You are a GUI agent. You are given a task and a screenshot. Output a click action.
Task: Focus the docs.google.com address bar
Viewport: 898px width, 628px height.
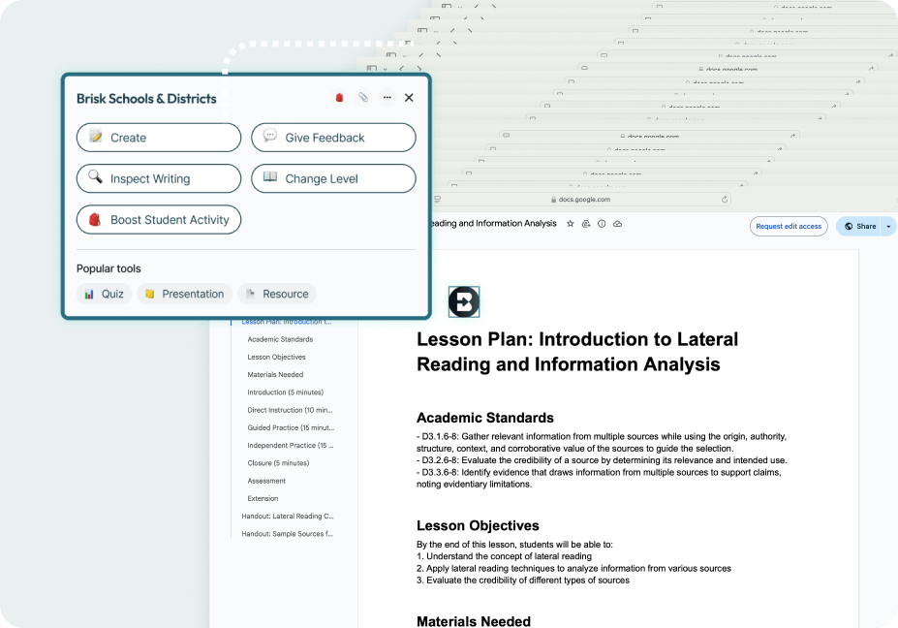[x=584, y=200]
